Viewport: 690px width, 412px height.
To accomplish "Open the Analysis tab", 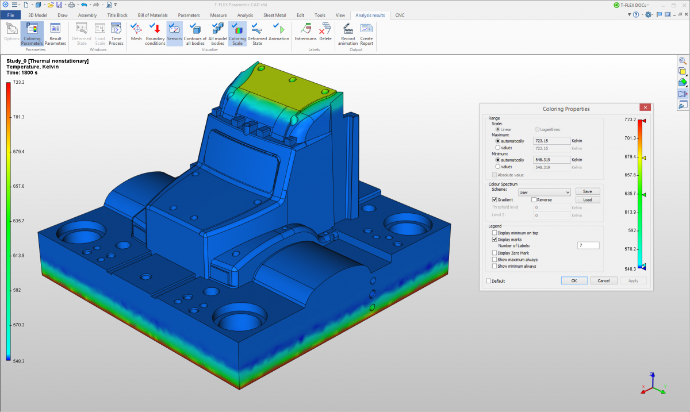I will 245,15.
